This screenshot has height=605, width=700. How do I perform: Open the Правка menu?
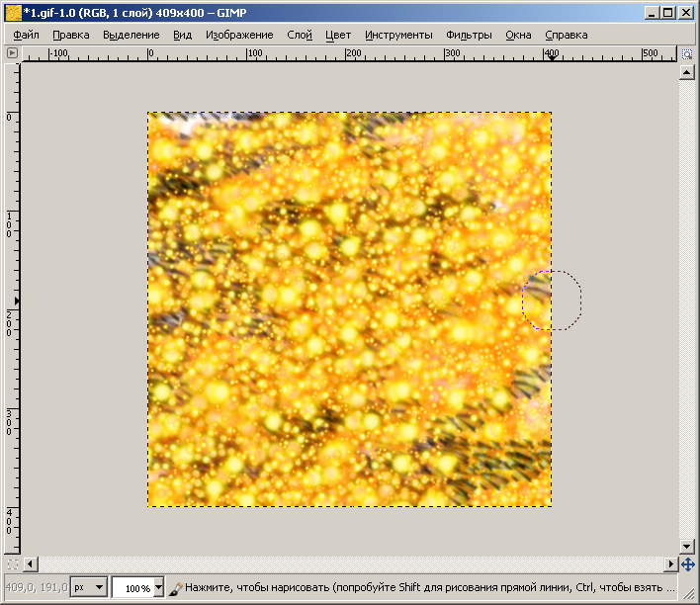70,35
